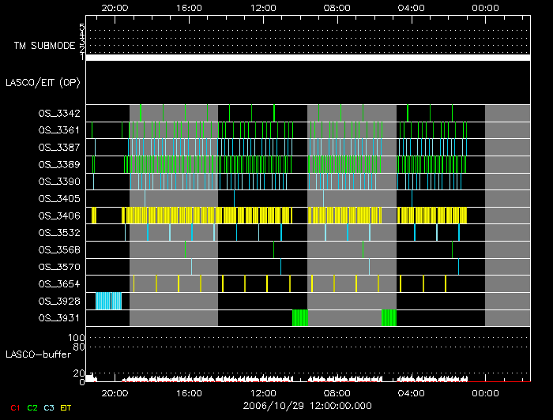Screen dimensions: 553x420
Task: Click the green C2 legend entry
Action: coord(32,407)
